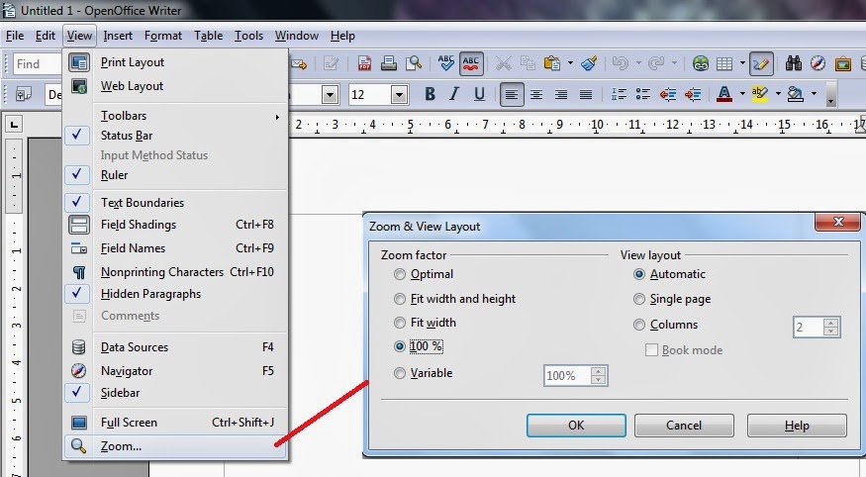Image resolution: width=866 pixels, height=477 pixels.
Task: Click the Navigator compass toolbar icon
Action: (x=818, y=63)
